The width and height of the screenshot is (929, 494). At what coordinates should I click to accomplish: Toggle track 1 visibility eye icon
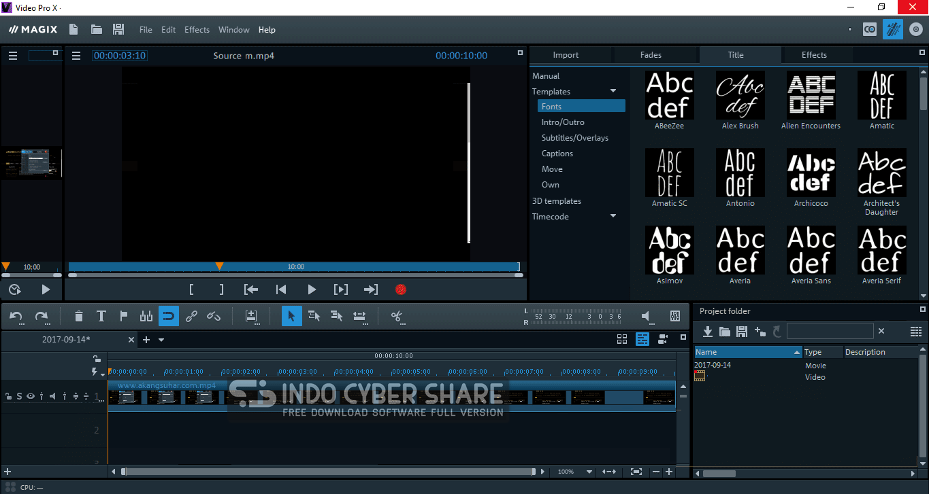(x=31, y=396)
